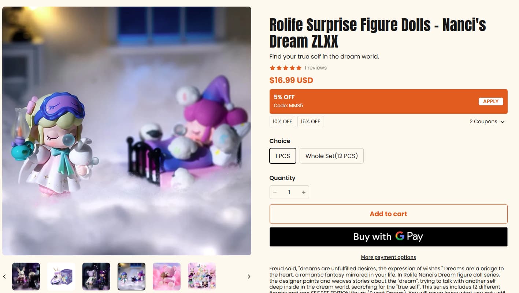Viewport: 519px width, 293px height.
Task: View the full doll set thumbnail
Action: [202, 277]
